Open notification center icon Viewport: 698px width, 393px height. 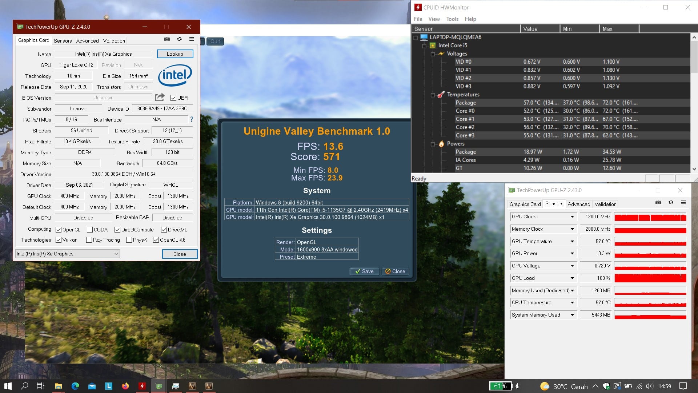click(x=683, y=386)
